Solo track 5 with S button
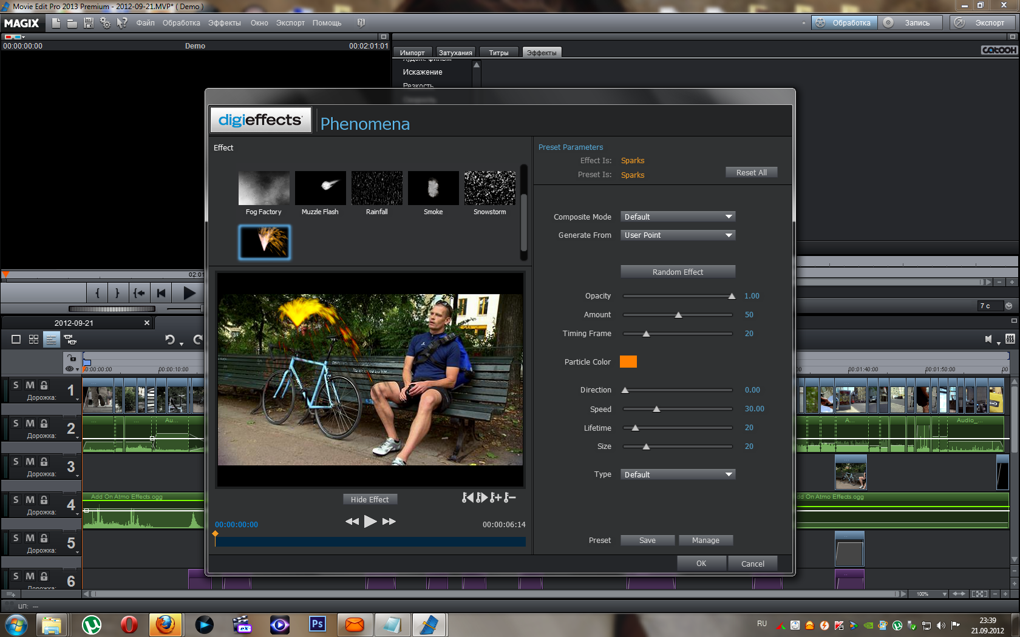The width and height of the screenshot is (1020, 637). 16,538
